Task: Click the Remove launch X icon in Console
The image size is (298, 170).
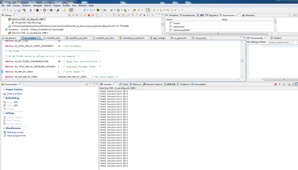Action: coord(280,84)
